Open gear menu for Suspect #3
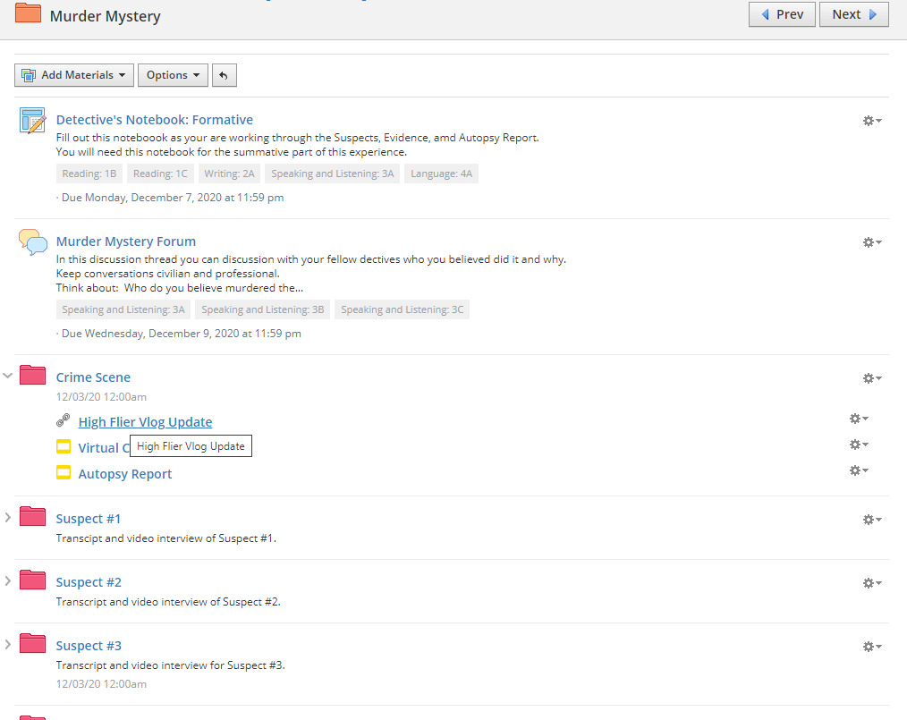This screenshot has width=907, height=720. [x=872, y=647]
